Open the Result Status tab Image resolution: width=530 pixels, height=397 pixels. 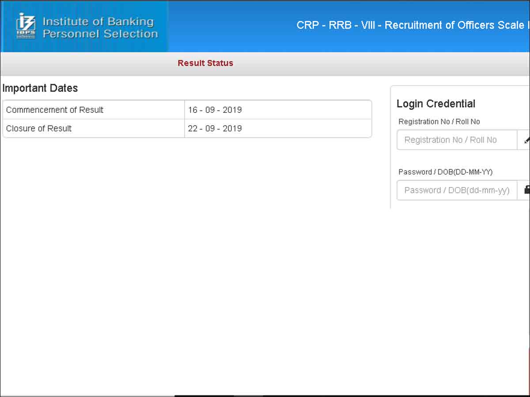[205, 63]
